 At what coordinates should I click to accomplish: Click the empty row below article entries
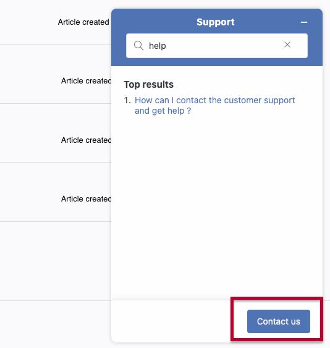click(x=56, y=261)
